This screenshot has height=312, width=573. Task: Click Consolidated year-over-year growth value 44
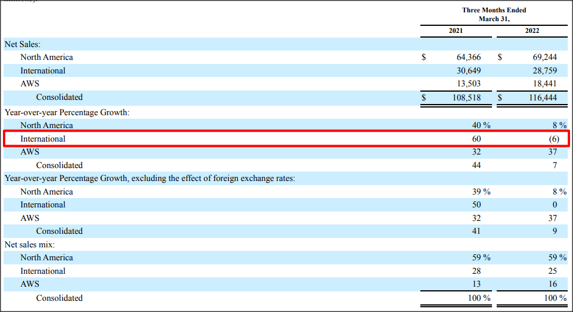pyautogui.click(x=476, y=165)
